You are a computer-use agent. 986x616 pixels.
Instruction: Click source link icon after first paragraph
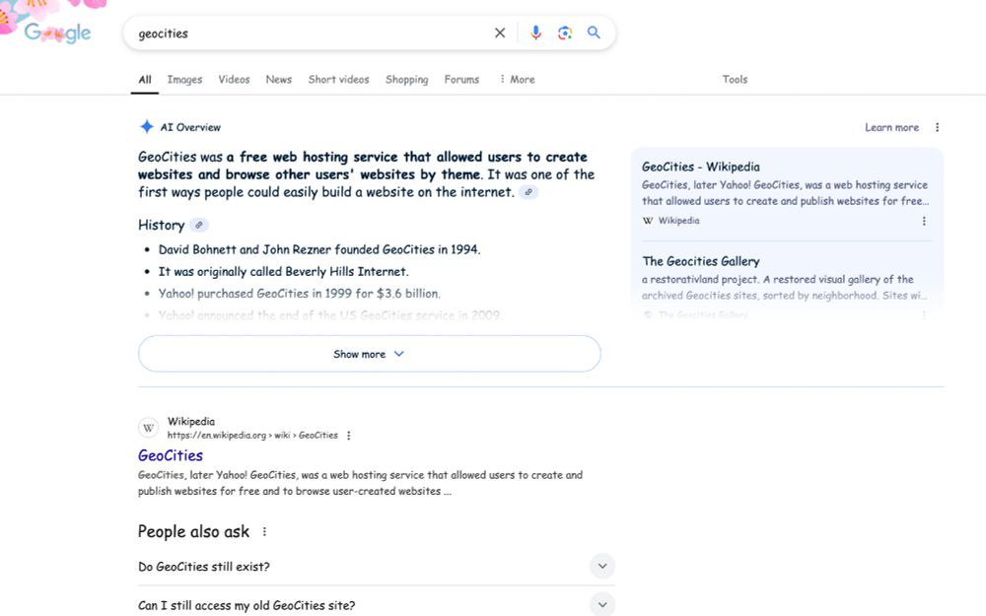528,192
